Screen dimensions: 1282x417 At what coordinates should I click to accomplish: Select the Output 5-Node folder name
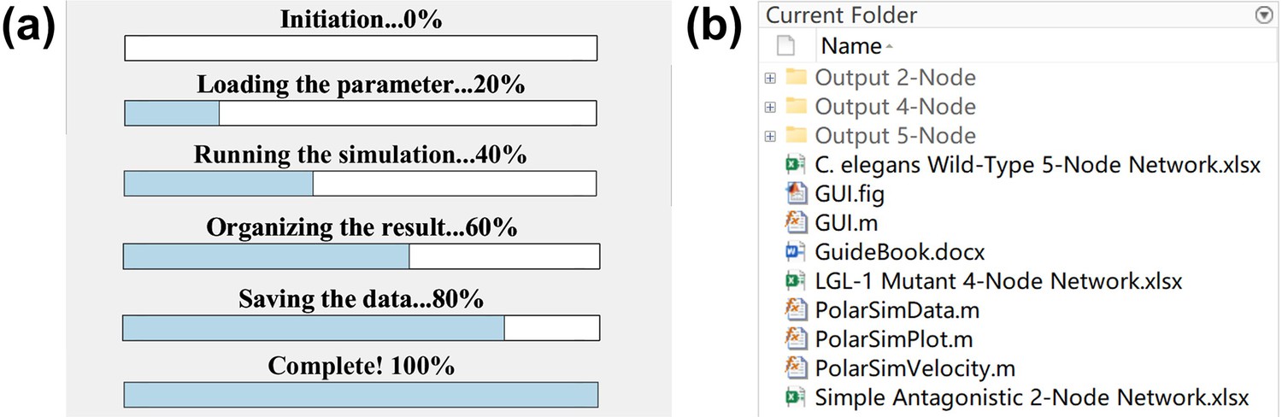[895, 136]
